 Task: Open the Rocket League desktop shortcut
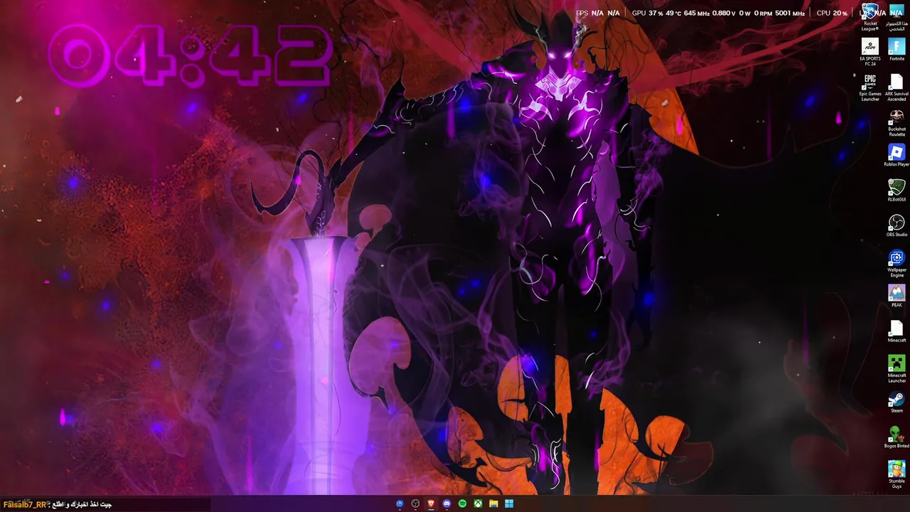click(x=869, y=17)
